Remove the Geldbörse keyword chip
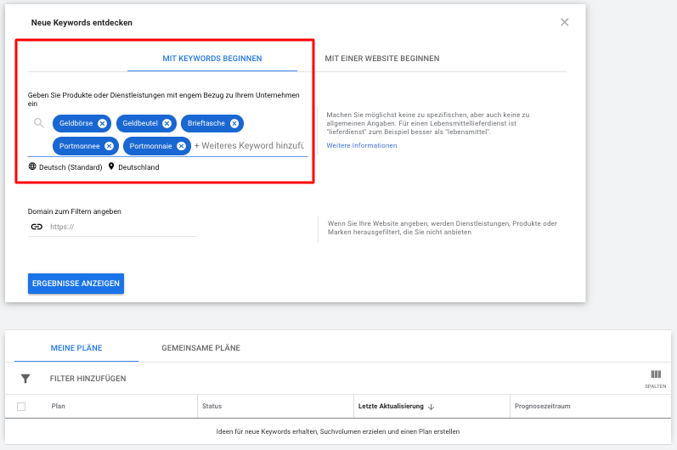 click(102, 123)
